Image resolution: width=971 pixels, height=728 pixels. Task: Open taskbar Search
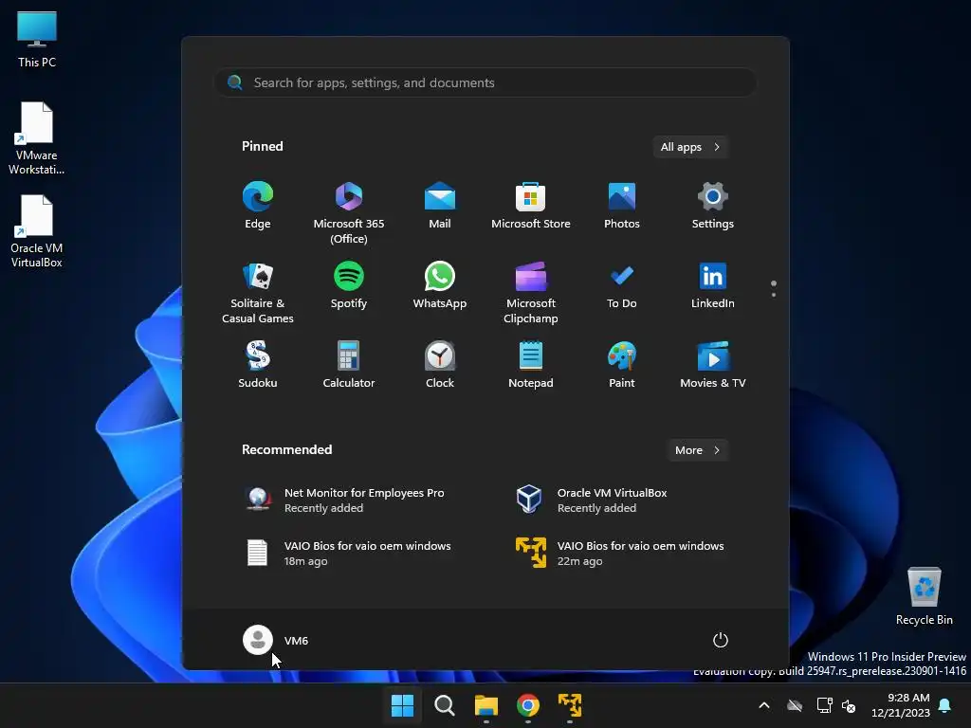point(445,705)
